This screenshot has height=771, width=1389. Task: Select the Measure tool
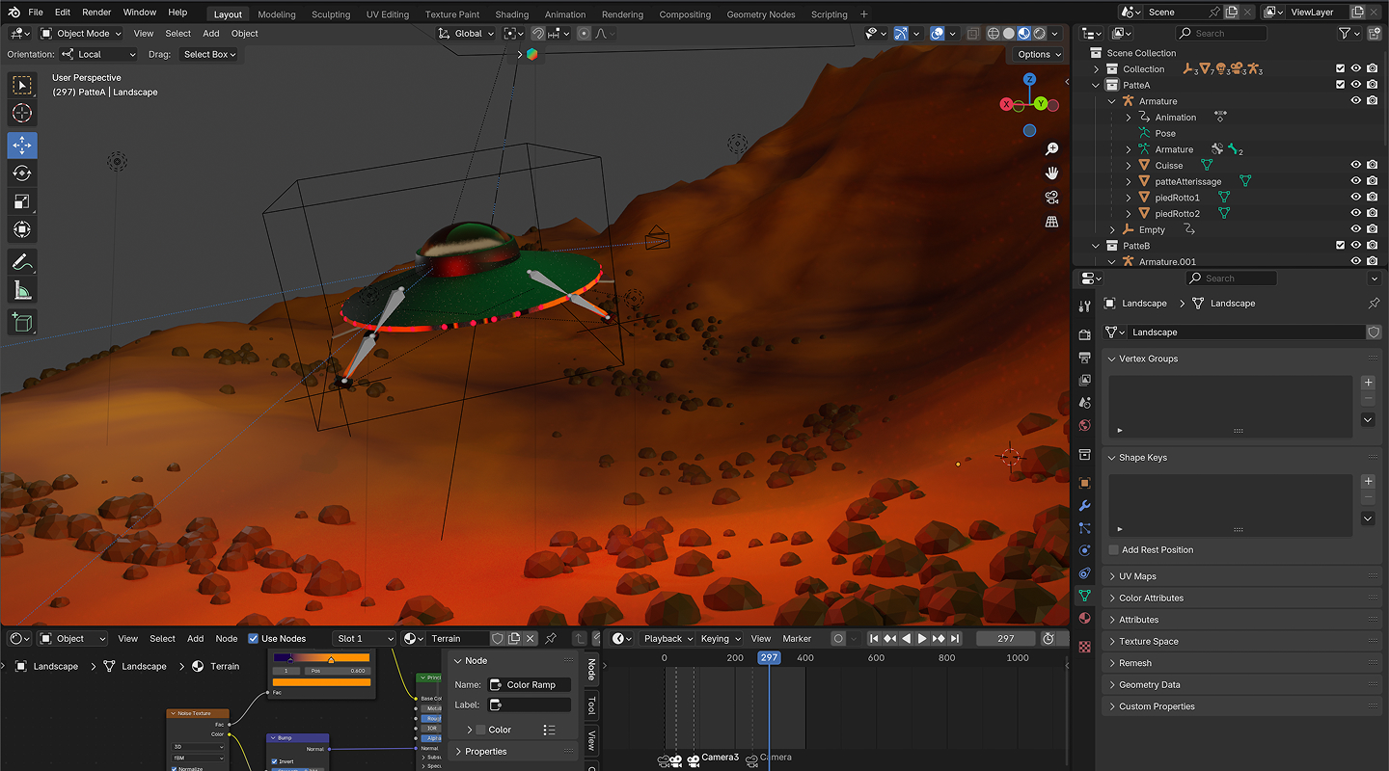(x=22, y=290)
